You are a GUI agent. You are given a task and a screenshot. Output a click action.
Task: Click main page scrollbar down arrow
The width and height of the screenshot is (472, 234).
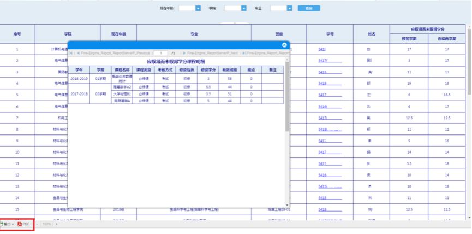click(x=470, y=218)
